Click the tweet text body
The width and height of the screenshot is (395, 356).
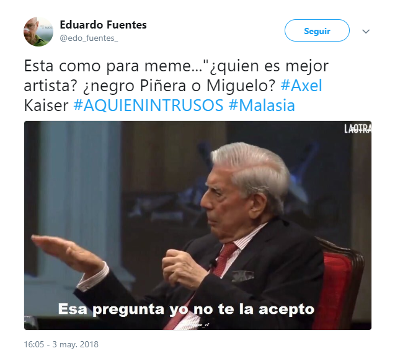pos(176,86)
